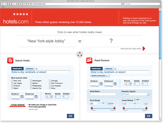The image size is (163, 123).
Task: Open Check-out calendar in Search Hotels
Action: pos(36,97)
